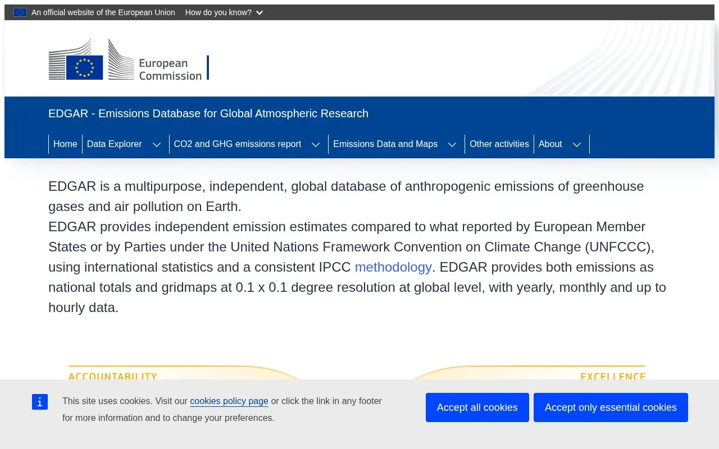Open the European Commission logo

pyautogui.click(x=129, y=59)
